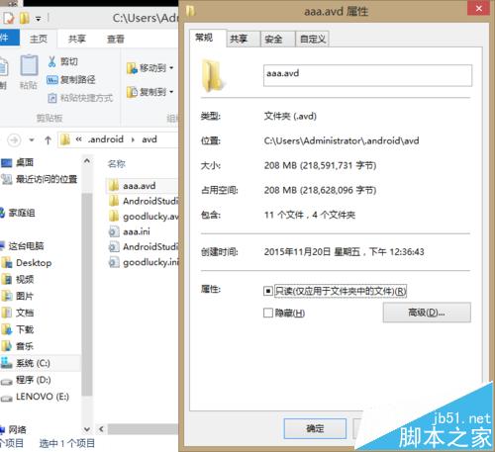The image size is (495, 452).
Task: Open recent locations dropdown beside back arrow
Action: coord(32,140)
